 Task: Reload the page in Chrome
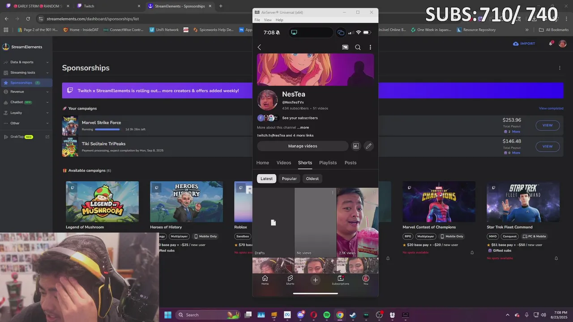[28, 19]
